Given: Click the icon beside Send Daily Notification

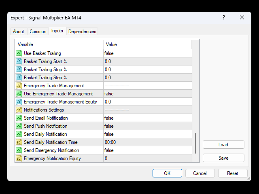Looking at the screenshot, I should pos(19,134).
